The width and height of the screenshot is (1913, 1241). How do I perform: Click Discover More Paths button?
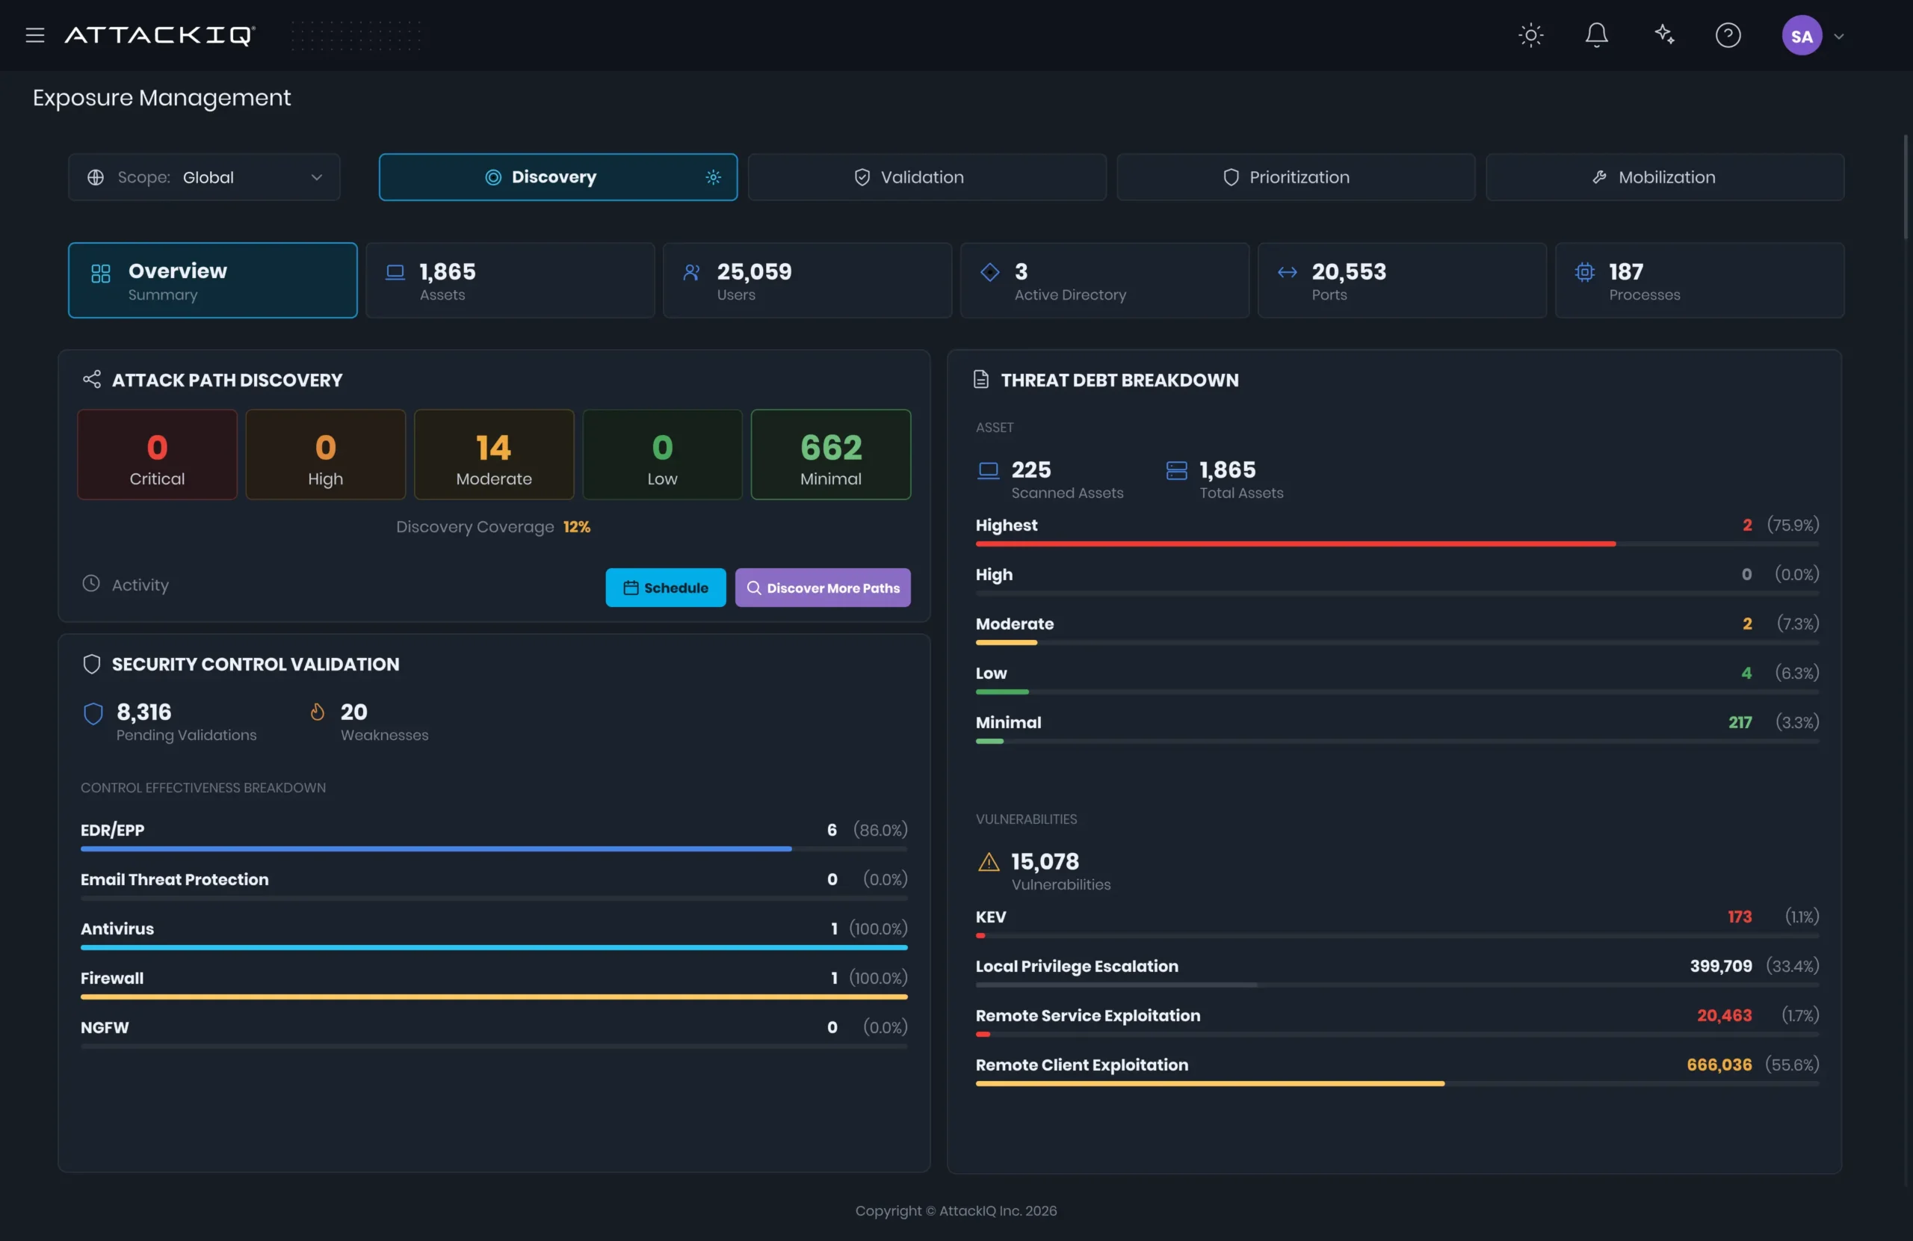tap(822, 588)
